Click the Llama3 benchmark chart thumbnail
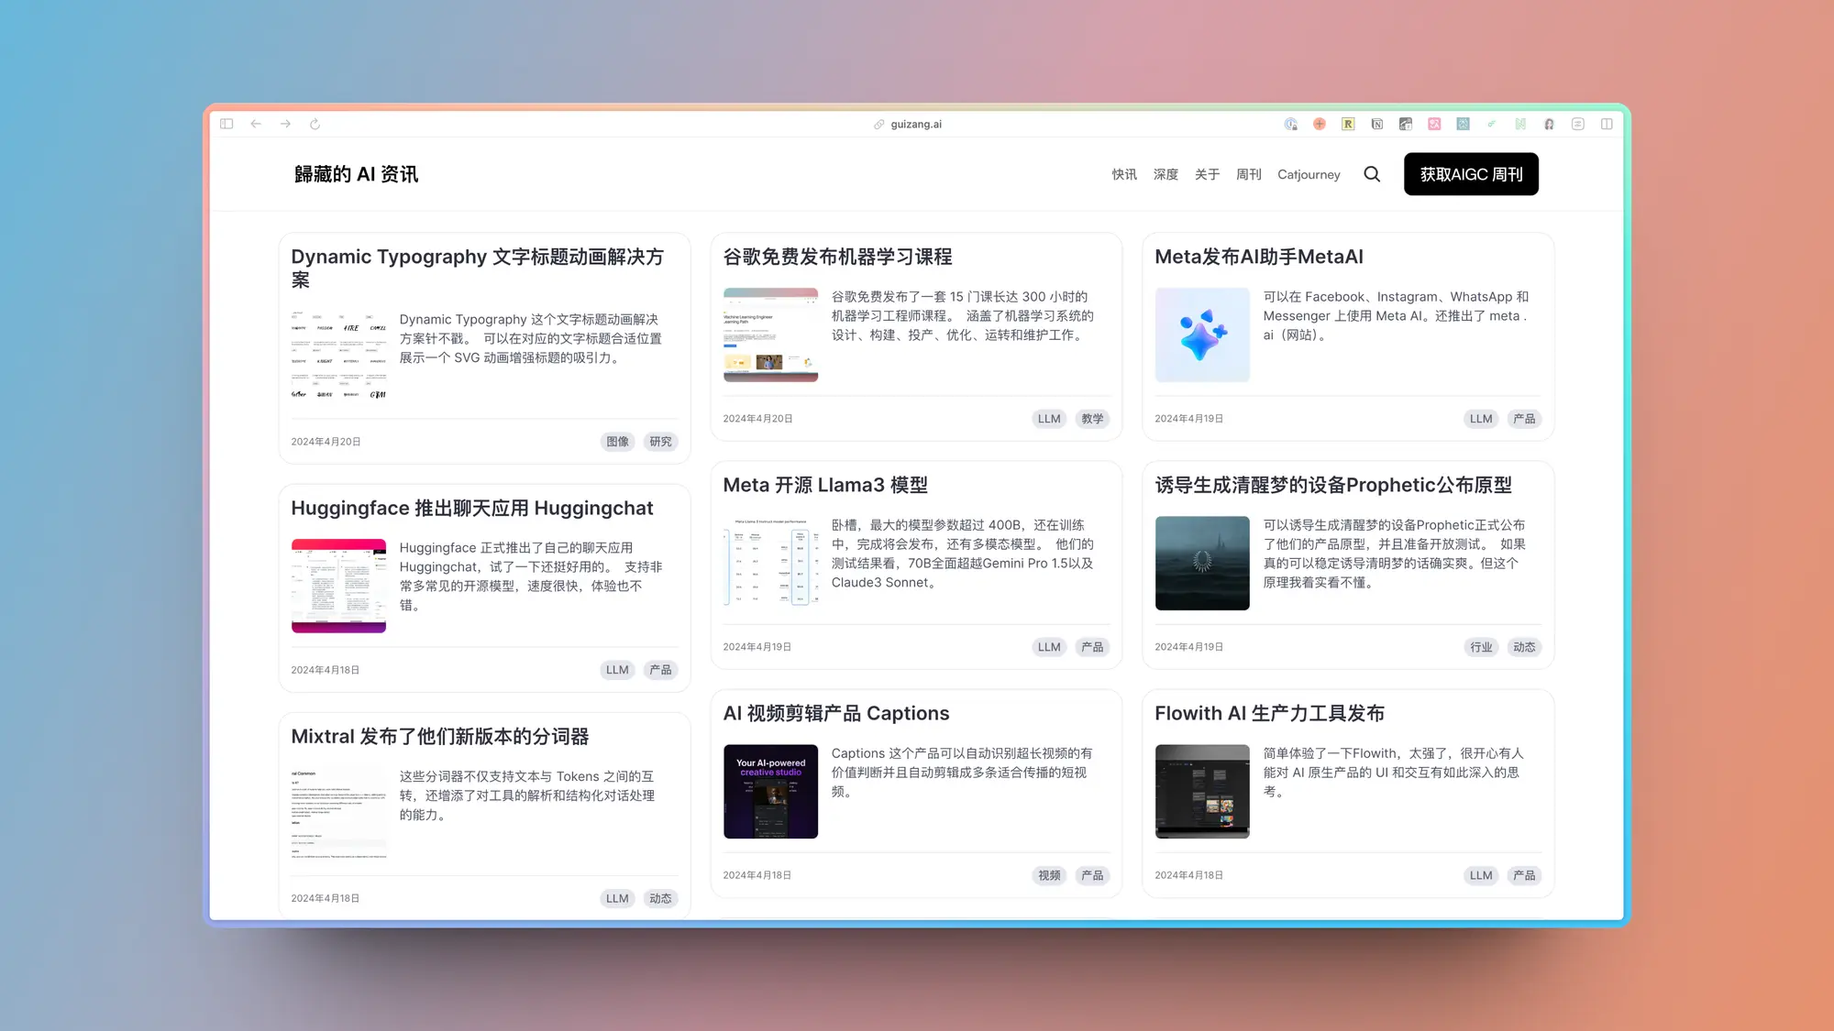 point(770,563)
